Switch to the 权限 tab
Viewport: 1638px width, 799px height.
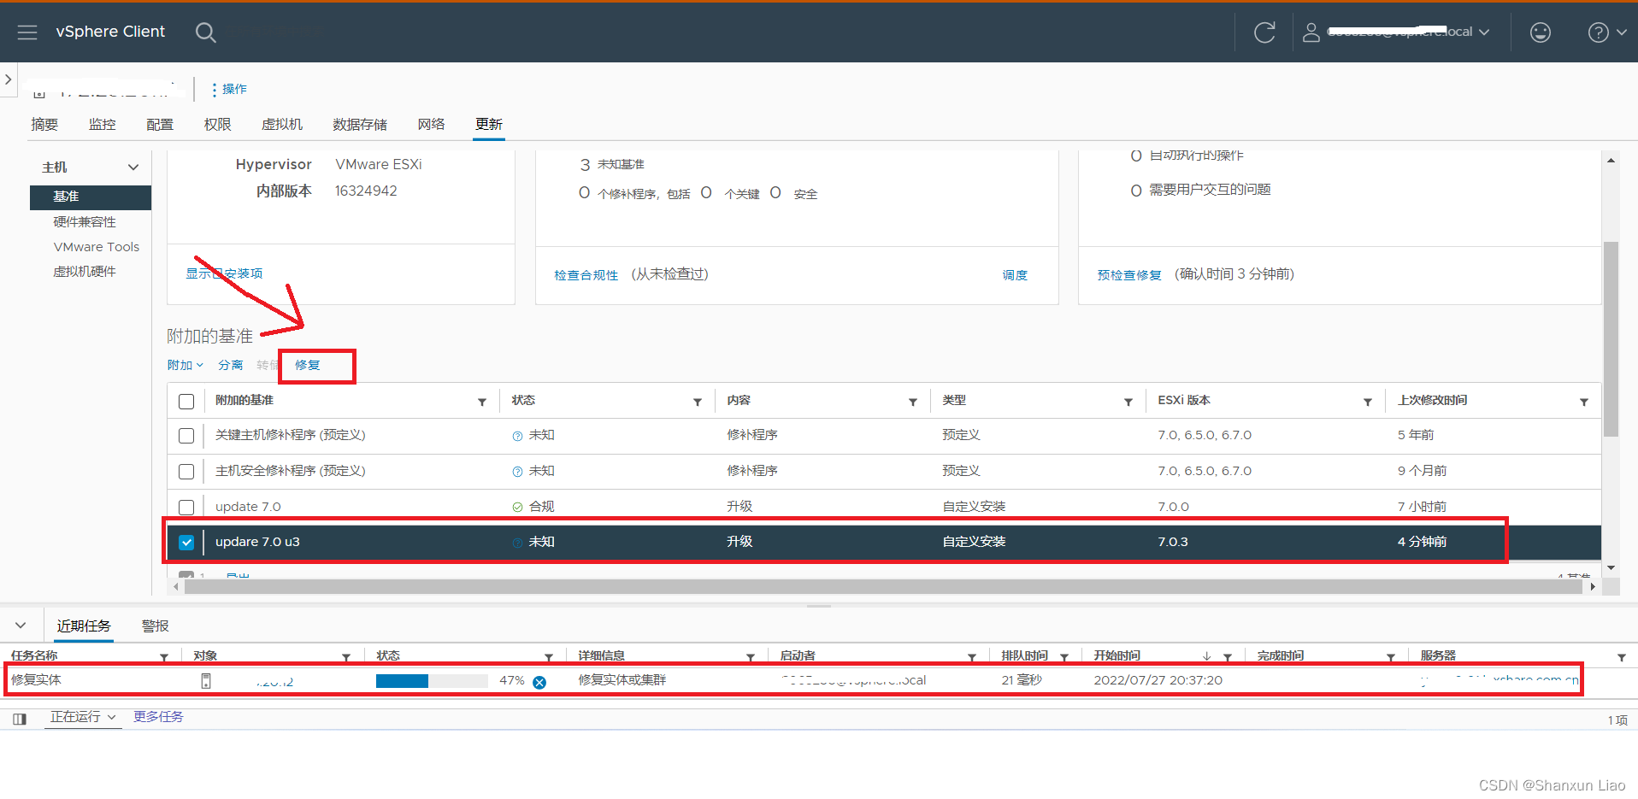click(x=218, y=125)
